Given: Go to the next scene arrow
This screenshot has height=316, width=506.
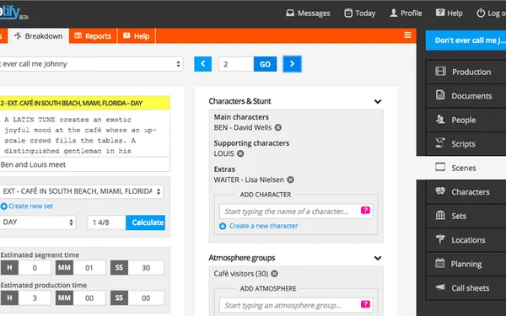Looking at the screenshot, I should (292, 64).
